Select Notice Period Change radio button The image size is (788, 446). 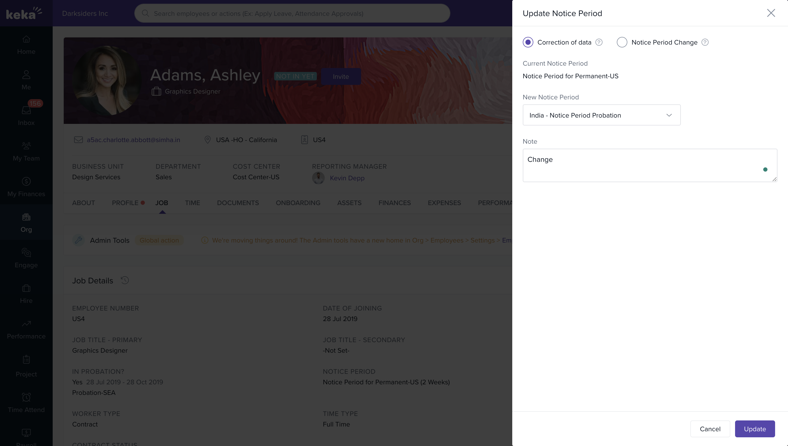(x=622, y=42)
